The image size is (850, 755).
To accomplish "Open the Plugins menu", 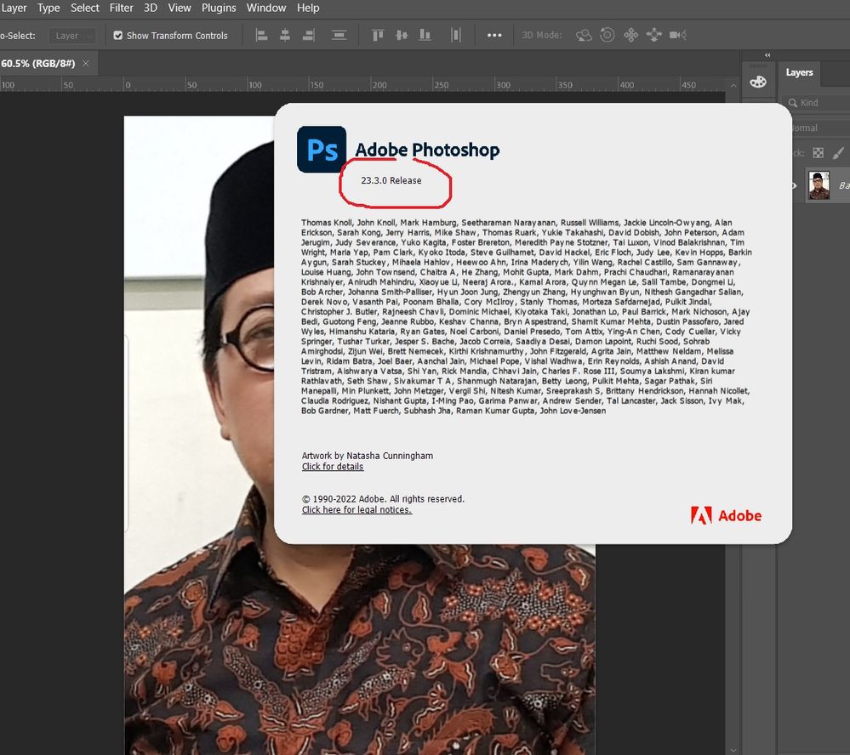I will (219, 8).
